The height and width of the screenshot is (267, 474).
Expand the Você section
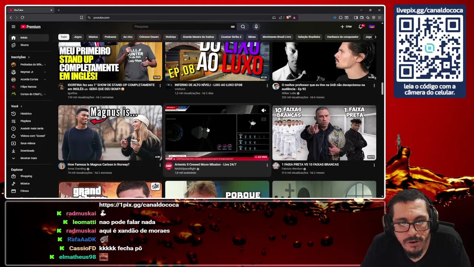17,106
